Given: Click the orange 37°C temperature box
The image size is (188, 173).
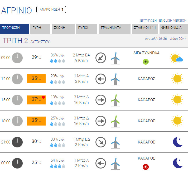Looking at the screenshot, I should coord(36,100).
